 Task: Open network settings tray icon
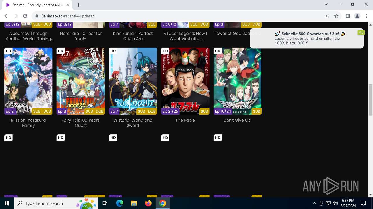(x=328, y=203)
